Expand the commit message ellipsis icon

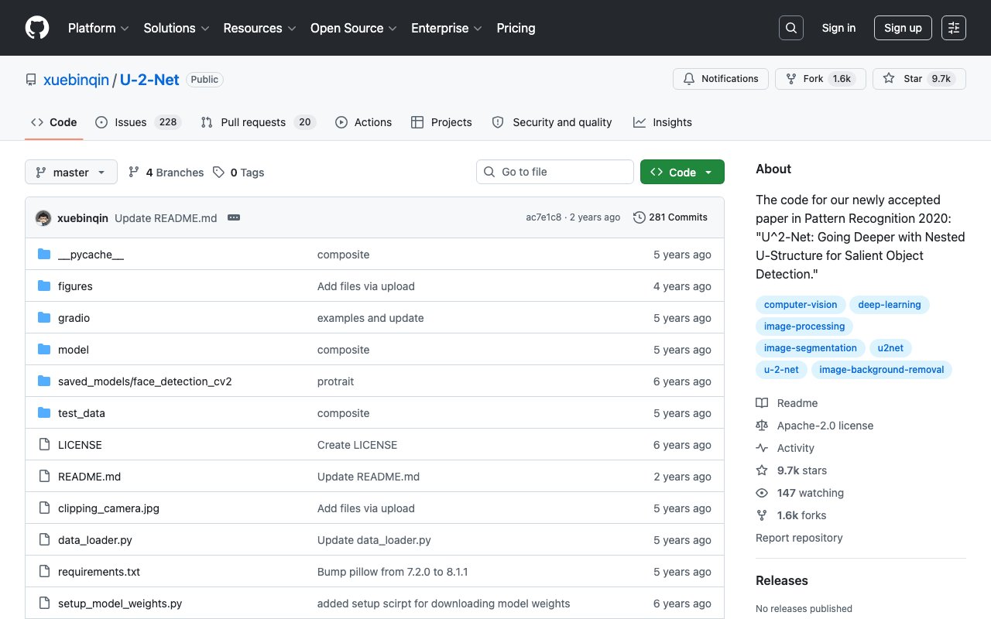click(234, 217)
